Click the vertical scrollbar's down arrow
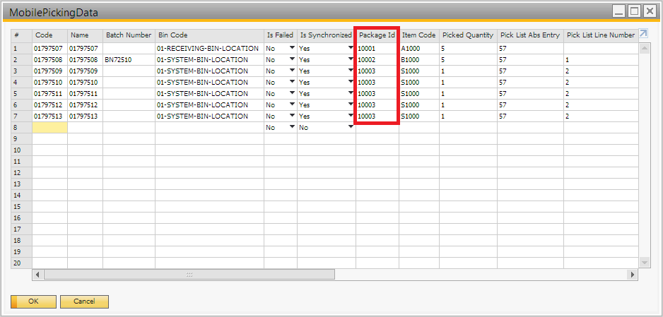 pyautogui.click(x=645, y=263)
